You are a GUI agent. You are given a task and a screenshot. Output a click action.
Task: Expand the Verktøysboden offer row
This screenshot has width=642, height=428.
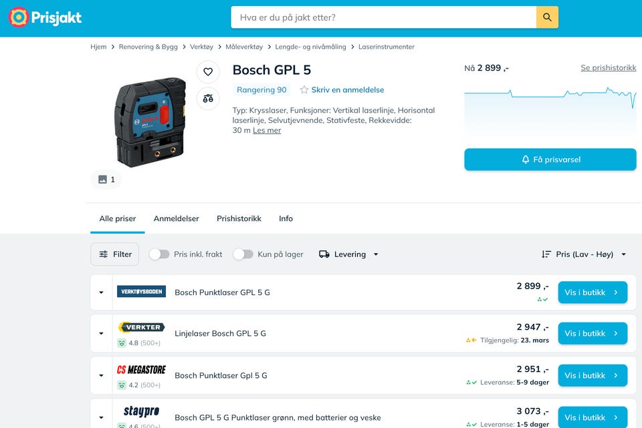coord(101,292)
